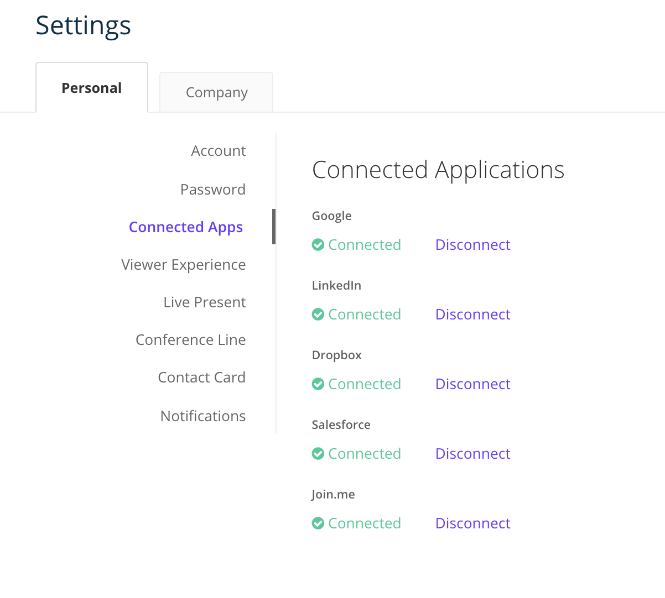Click the green checkmark icon for Salesforce
The width and height of the screenshot is (665, 598).
(318, 454)
